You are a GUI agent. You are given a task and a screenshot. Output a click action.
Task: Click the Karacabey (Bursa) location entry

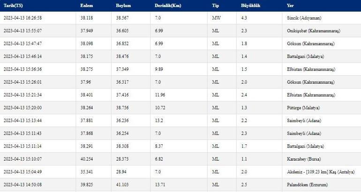304,159
